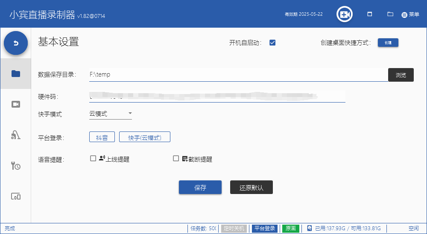Click the 小宾直播录制器 title

click(x=42, y=14)
